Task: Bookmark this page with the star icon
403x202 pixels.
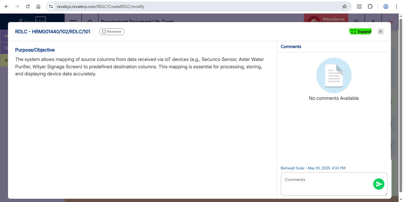Action: 344,6
